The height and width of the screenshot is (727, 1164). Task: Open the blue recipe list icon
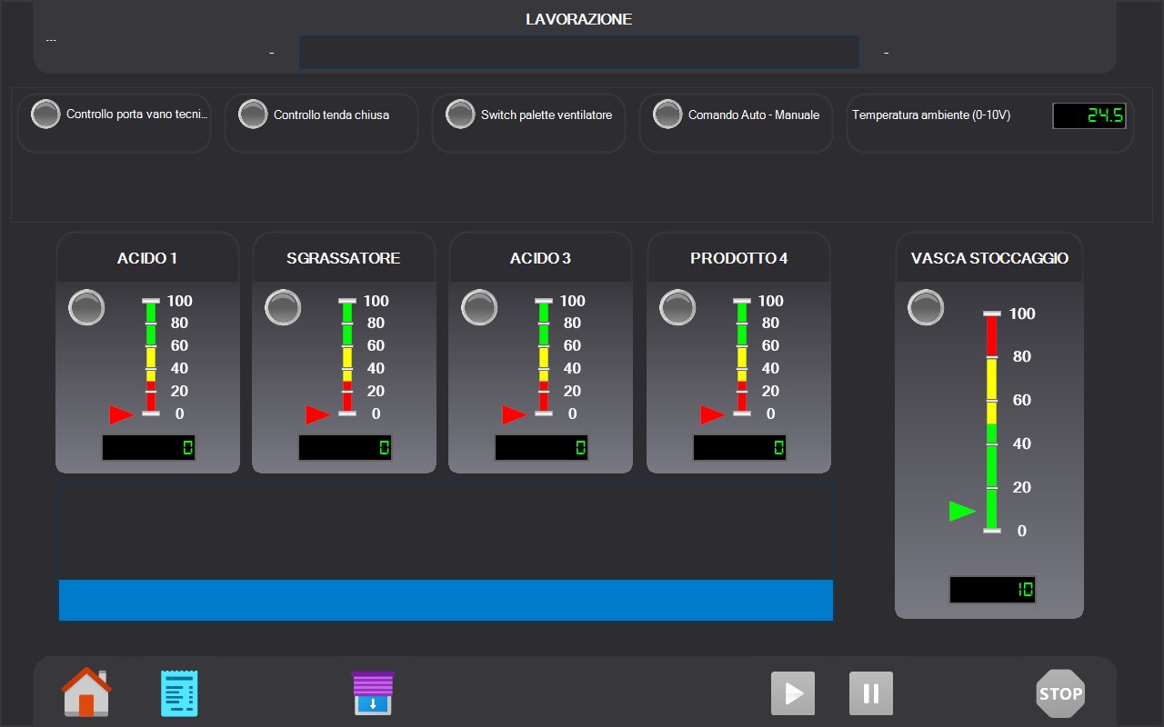click(x=179, y=693)
